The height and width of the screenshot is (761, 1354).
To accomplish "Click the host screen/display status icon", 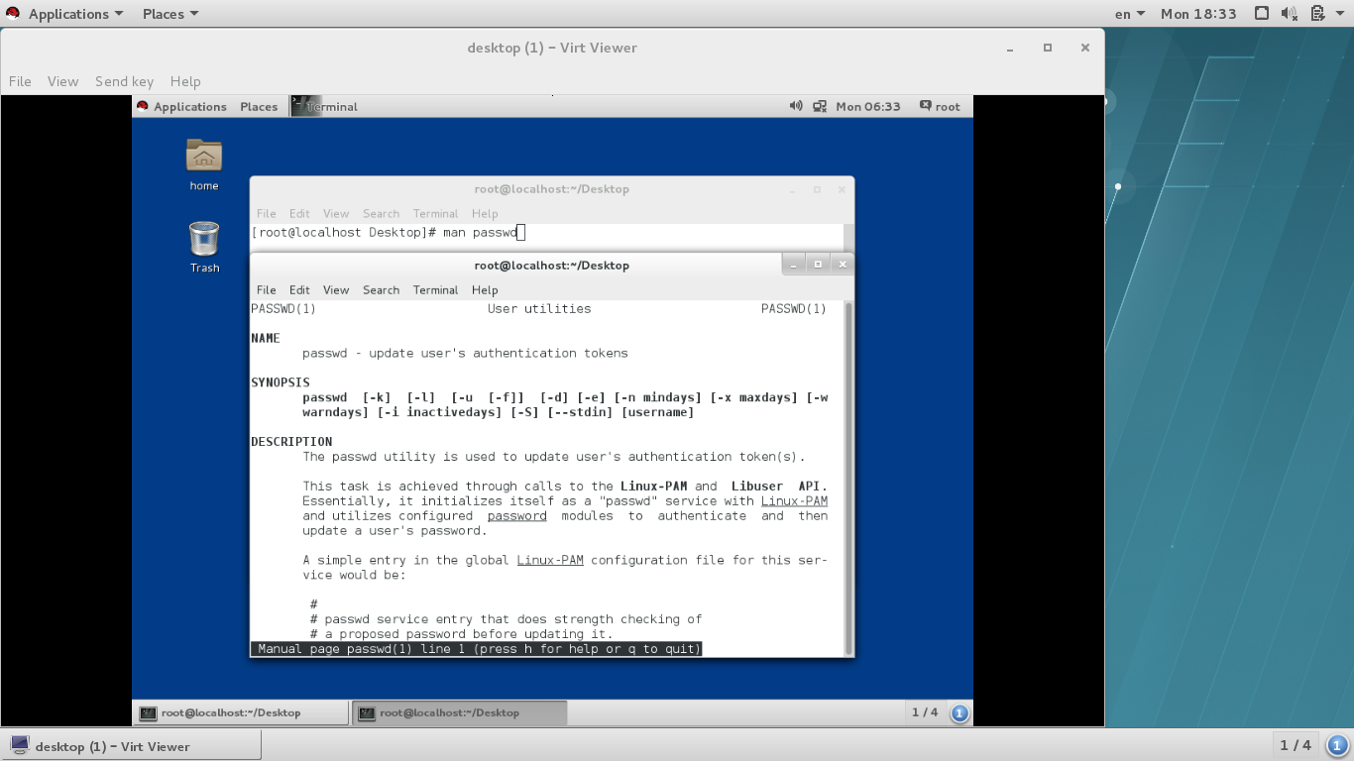I will 1262,14.
